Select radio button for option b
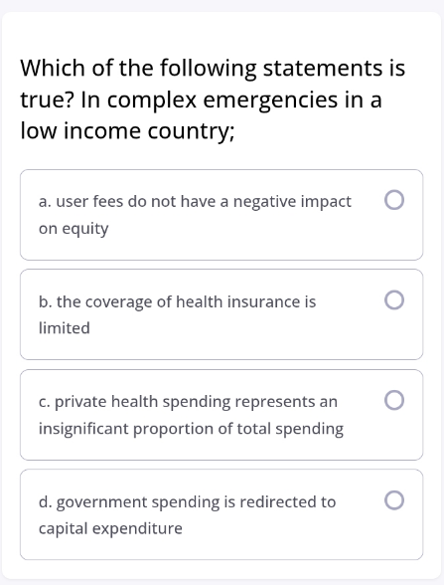 point(394,300)
